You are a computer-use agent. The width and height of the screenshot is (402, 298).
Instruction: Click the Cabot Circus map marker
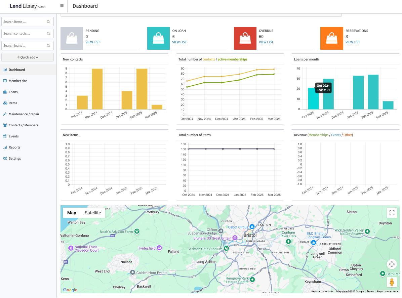click(252, 227)
